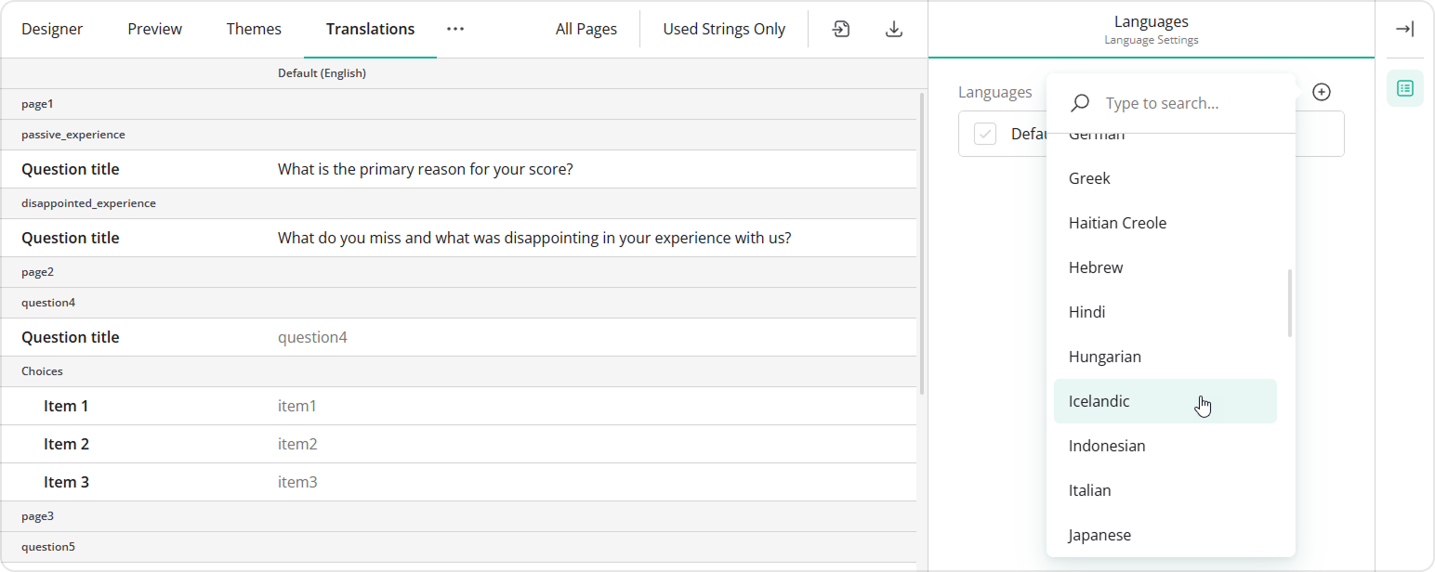
Task: Click the import translation file icon
Action: [x=840, y=29]
